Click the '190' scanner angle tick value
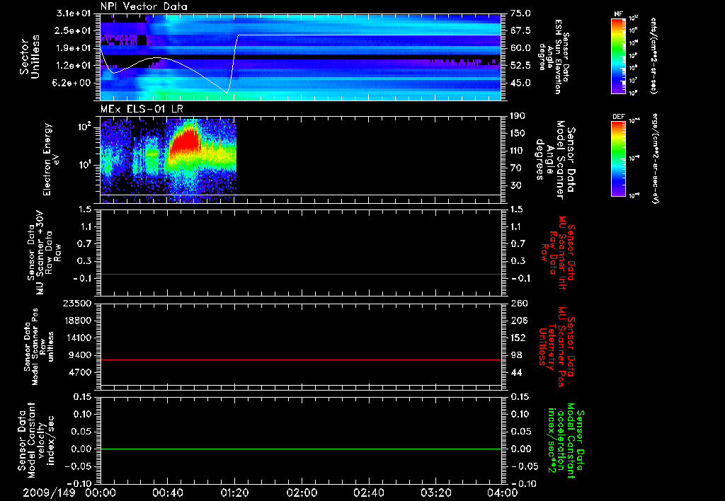The image size is (725, 501). 518,116
